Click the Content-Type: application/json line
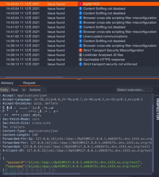Image resolution: width=159 pixels, height=177 pixels. [x=30, y=131]
